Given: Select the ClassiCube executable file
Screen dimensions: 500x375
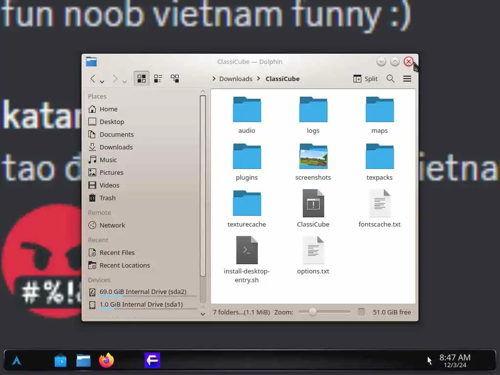Looking at the screenshot, I should click(x=313, y=209).
